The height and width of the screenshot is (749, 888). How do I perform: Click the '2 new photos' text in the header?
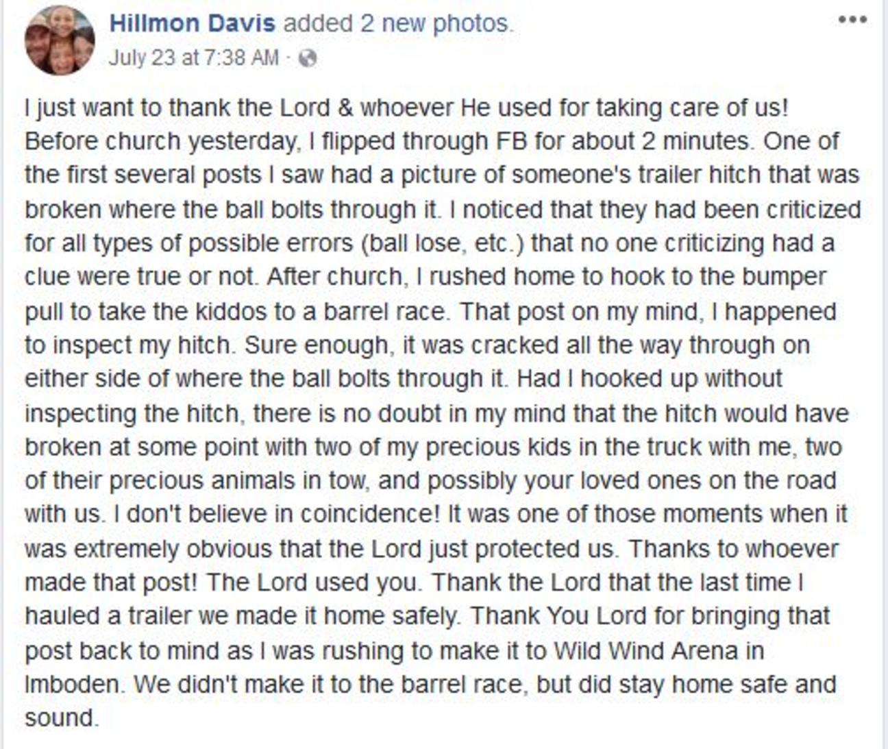(x=436, y=23)
